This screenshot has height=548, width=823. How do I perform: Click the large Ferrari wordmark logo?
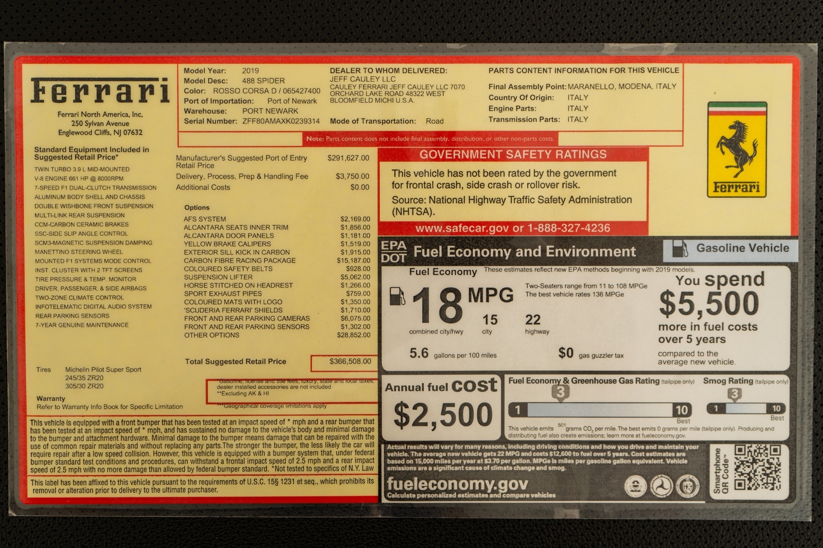tap(100, 91)
